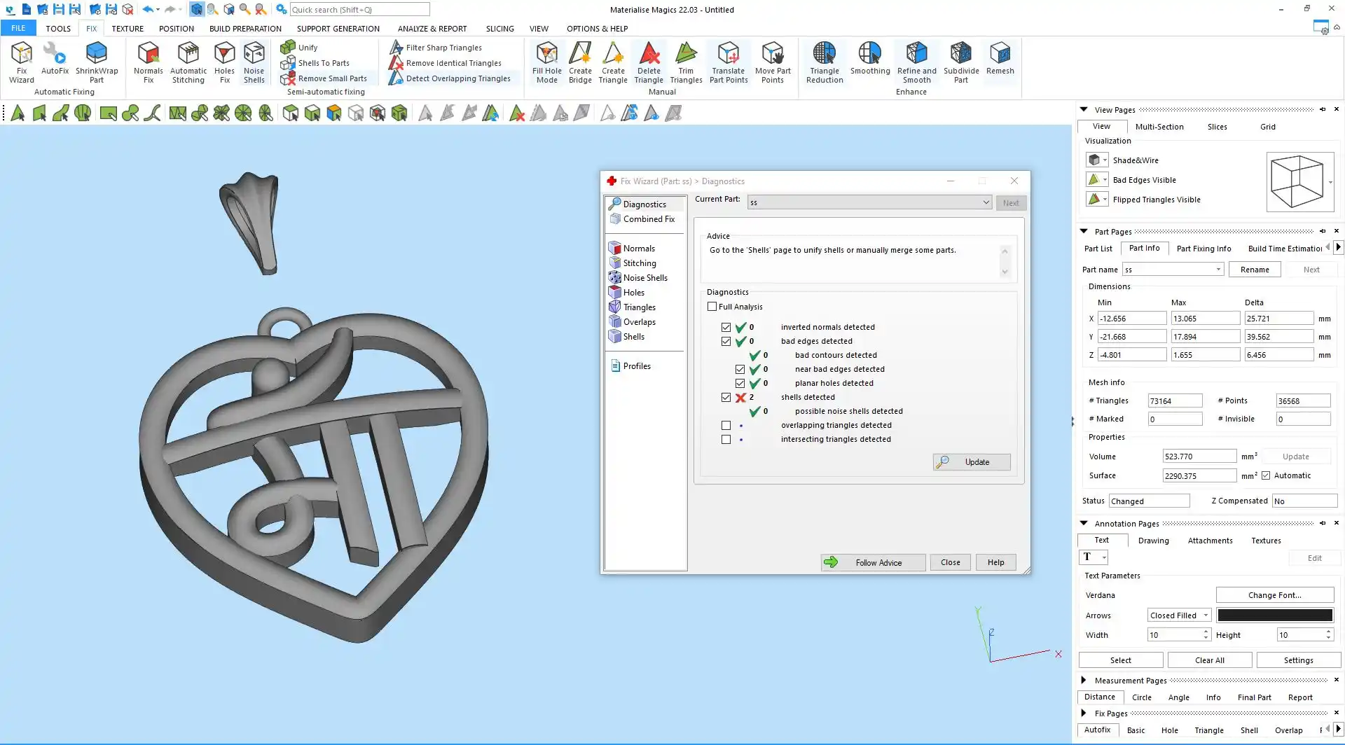
Task: Open the Support Generation ribbon tab
Action: 338,29
